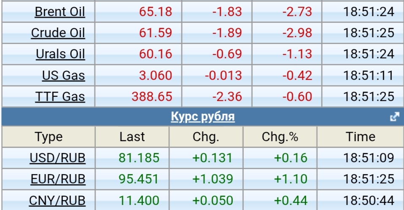Open the Курс рубля section header link
Image resolution: width=404 pixels, height=210 pixels.
(x=202, y=117)
